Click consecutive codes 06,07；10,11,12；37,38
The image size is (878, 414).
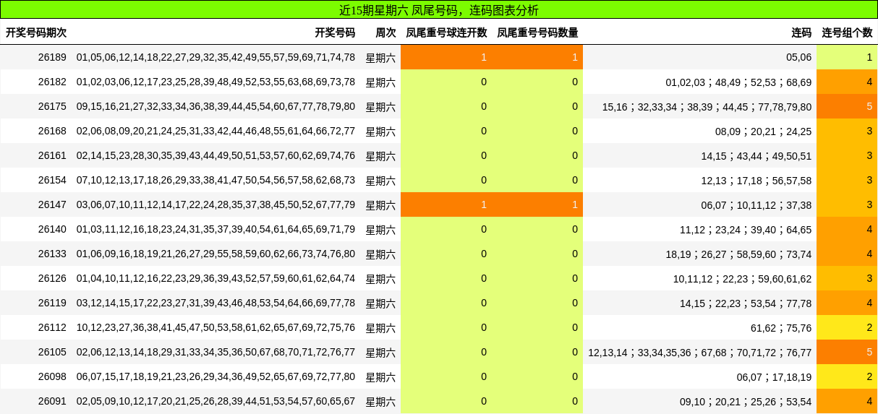point(756,204)
